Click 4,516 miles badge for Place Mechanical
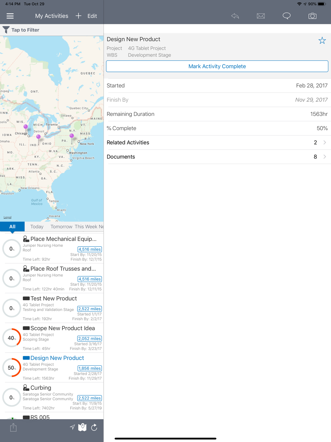331x442 pixels. tap(89, 249)
